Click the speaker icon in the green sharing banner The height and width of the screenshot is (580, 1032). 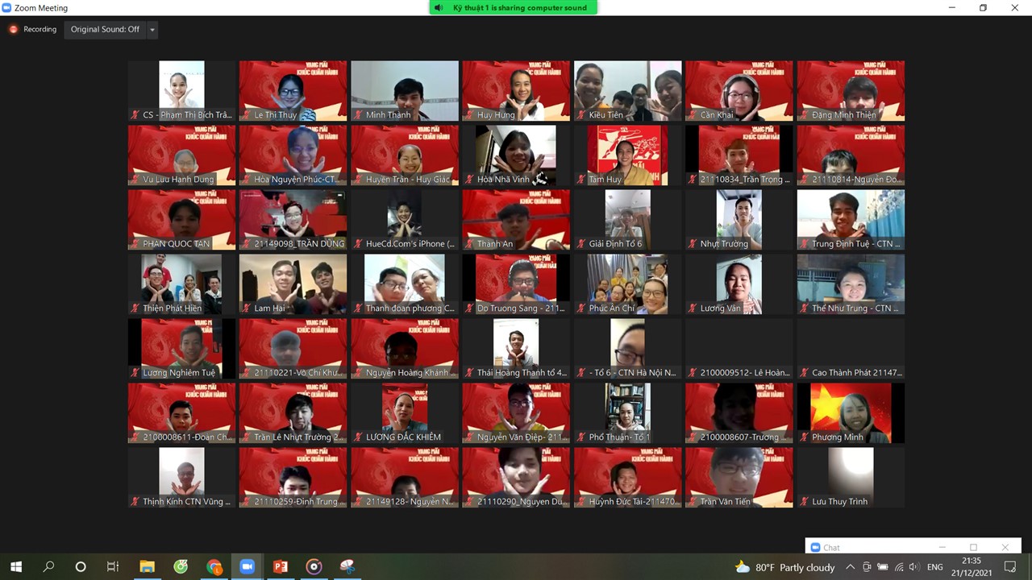(x=439, y=8)
